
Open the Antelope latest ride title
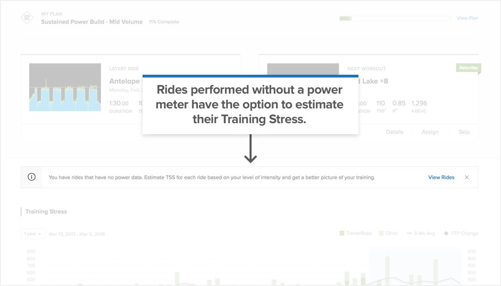[125, 81]
